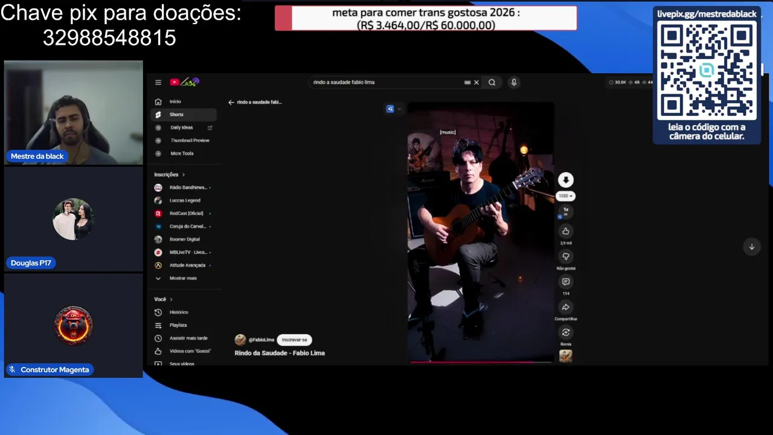This screenshot has height=435, width=773.
Task: Open the YouTube hamburger guide menu
Action: click(x=158, y=82)
